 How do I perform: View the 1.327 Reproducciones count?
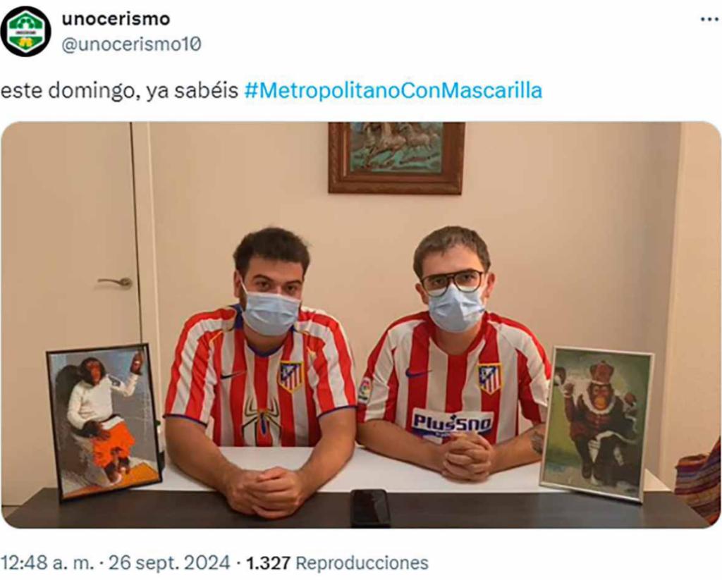tap(338, 562)
